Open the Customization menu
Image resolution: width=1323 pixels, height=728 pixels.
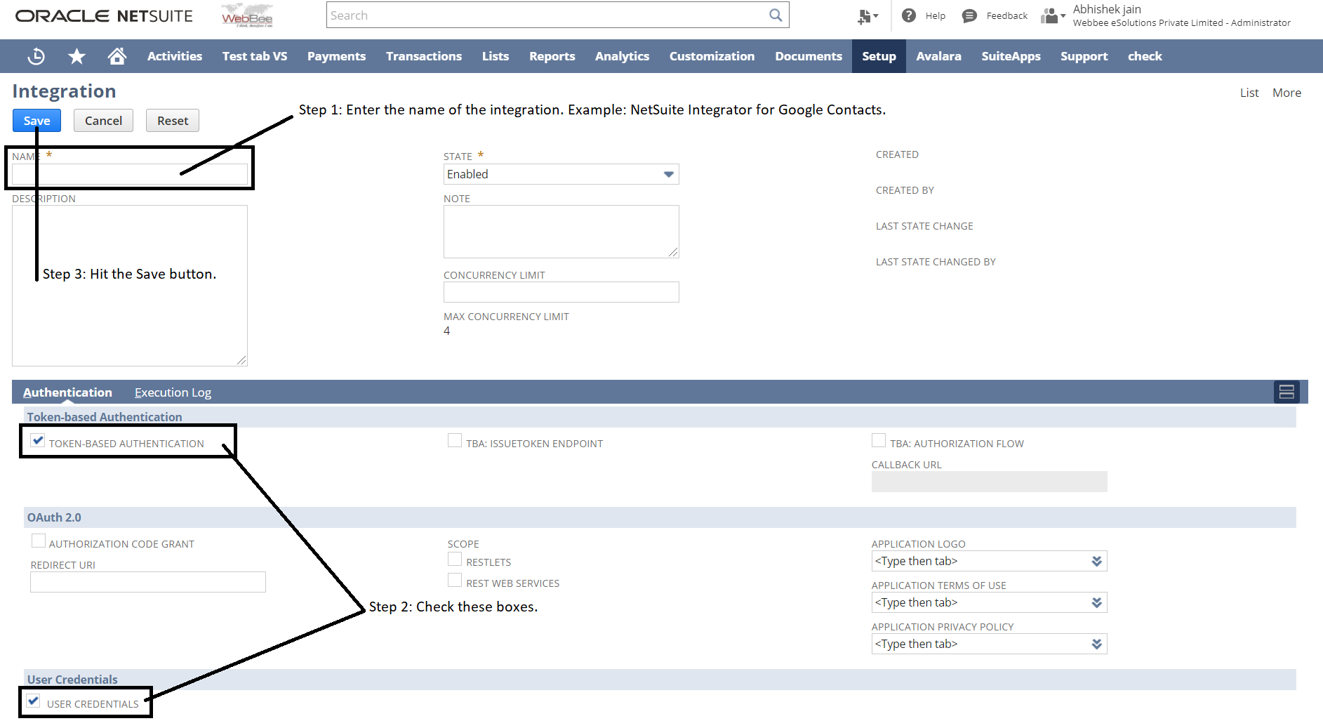[712, 56]
